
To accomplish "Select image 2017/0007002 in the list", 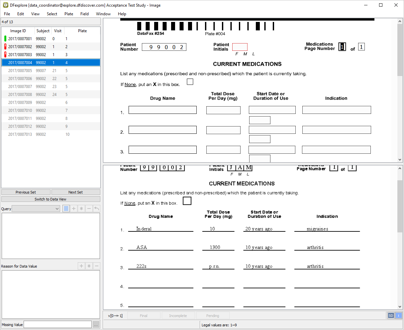I will click(20, 47).
